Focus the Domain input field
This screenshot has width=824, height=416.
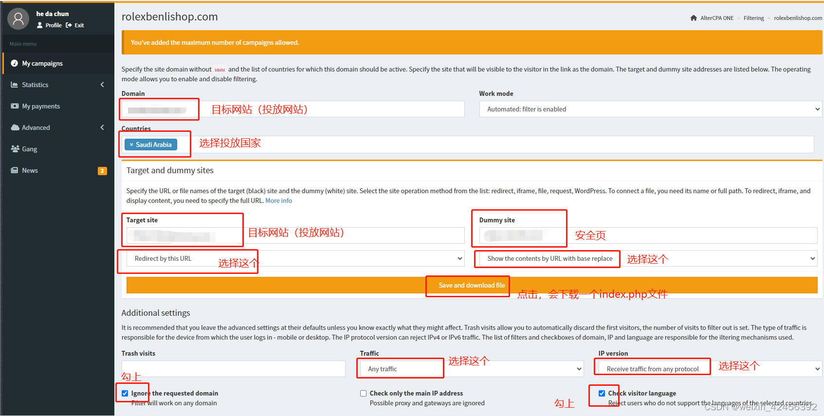pyautogui.click(x=293, y=109)
